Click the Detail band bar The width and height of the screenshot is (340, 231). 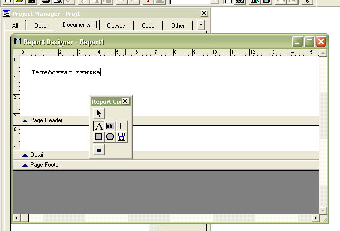166,155
